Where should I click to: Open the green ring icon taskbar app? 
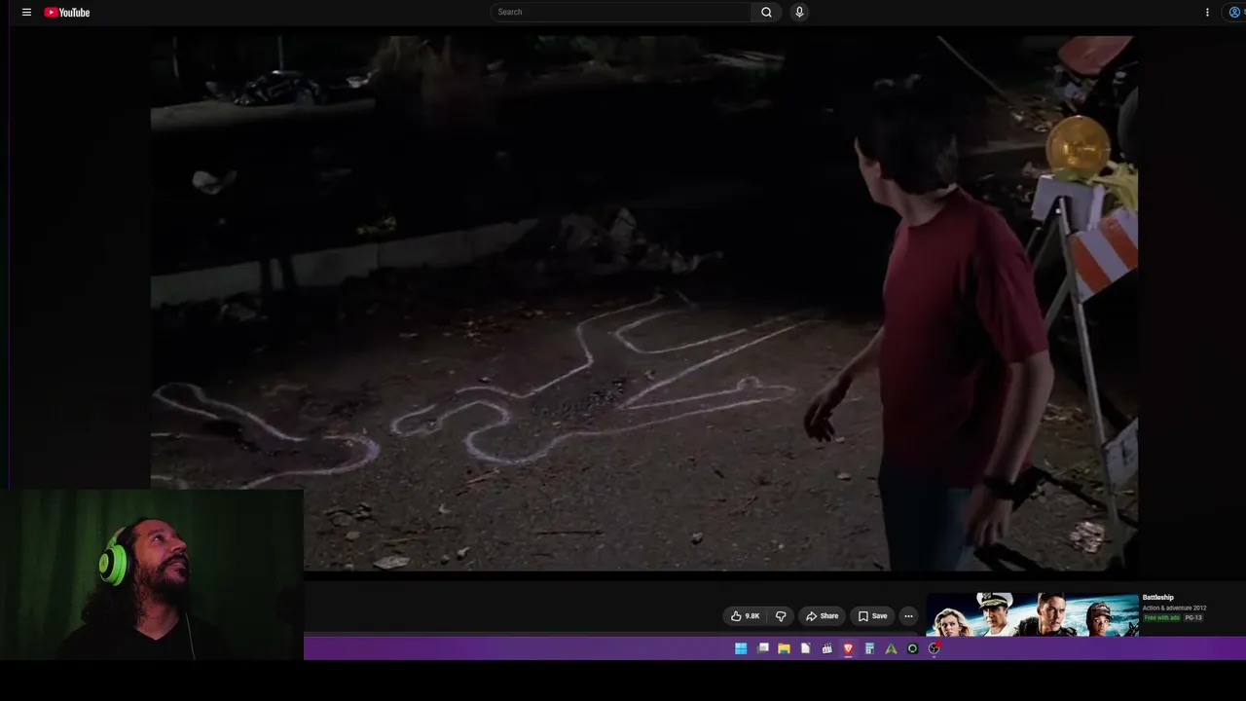tap(912, 648)
